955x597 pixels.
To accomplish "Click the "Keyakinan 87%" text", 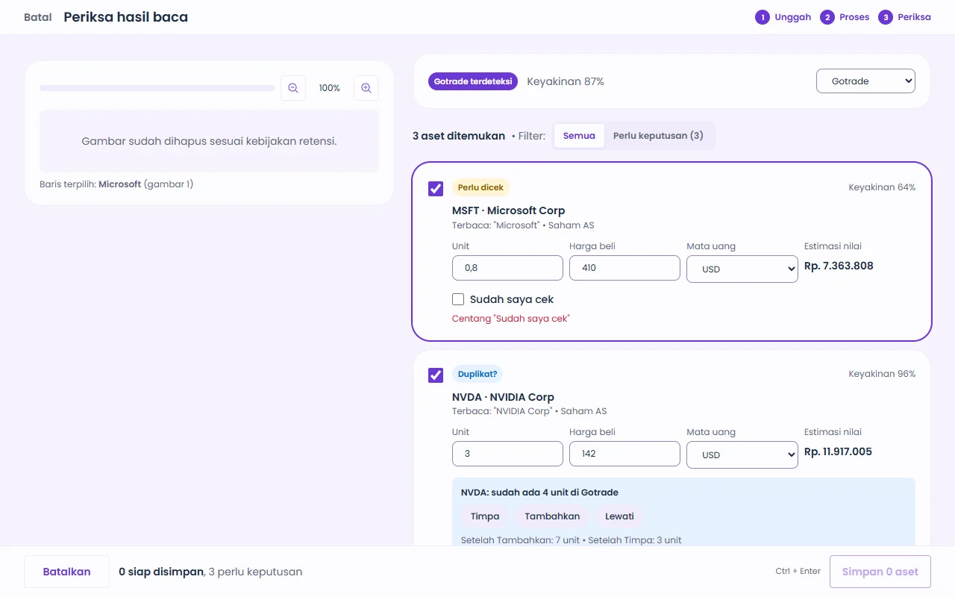I will pyautogui.click(x=566, y=81).
